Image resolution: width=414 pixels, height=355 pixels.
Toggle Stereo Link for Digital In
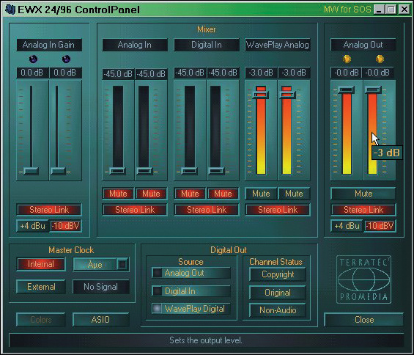(207, 210)
